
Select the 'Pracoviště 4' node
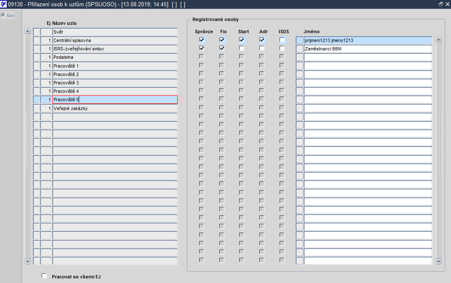coord(115,91)
